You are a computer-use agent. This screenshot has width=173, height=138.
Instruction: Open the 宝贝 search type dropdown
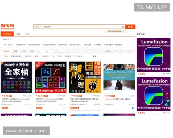[38, 27]
